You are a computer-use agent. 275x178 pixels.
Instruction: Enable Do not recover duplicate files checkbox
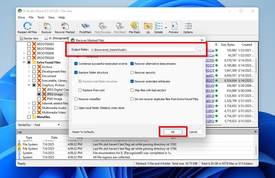coord(132,99)
